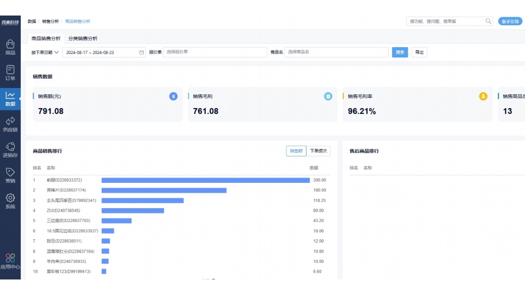Viewport: 525px width, 295px height.
Task: Click the magnifier icon in top search box
Action: 488,21
